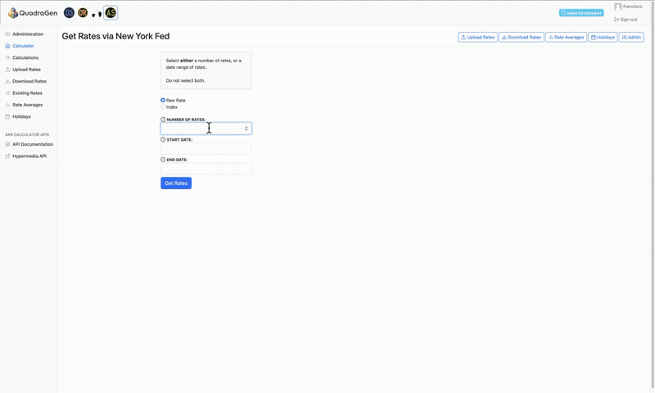
Task: Select the highlighted AS app icon
Action: pyautogui.click(x=111, y=13)
